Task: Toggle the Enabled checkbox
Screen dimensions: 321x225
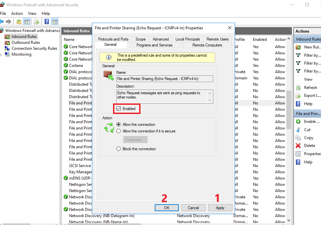Action: point(119,109)
